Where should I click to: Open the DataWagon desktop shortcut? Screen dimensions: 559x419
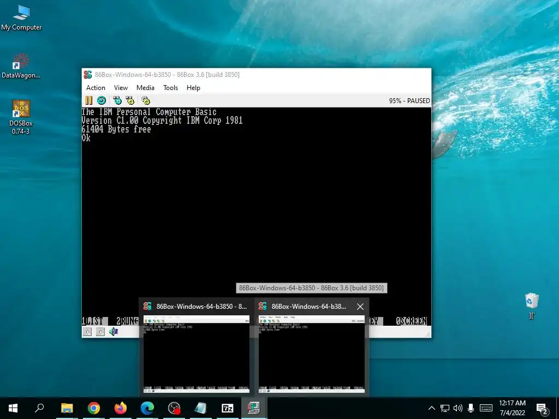21,66
